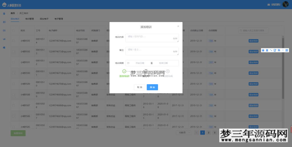The width and height of the screenshot is (292, 147).
Task: Click step 3 circle 培训完成
Action: click(x=168, y=71)
